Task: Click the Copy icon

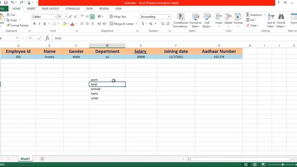Action: click(8, 20)
